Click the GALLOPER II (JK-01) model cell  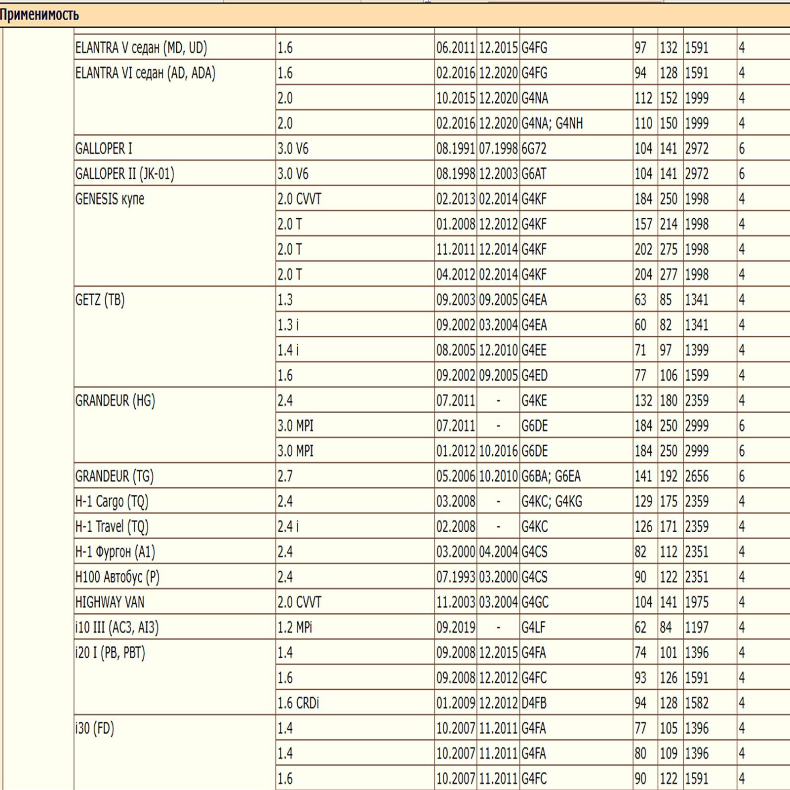click(x=124, y=174)
